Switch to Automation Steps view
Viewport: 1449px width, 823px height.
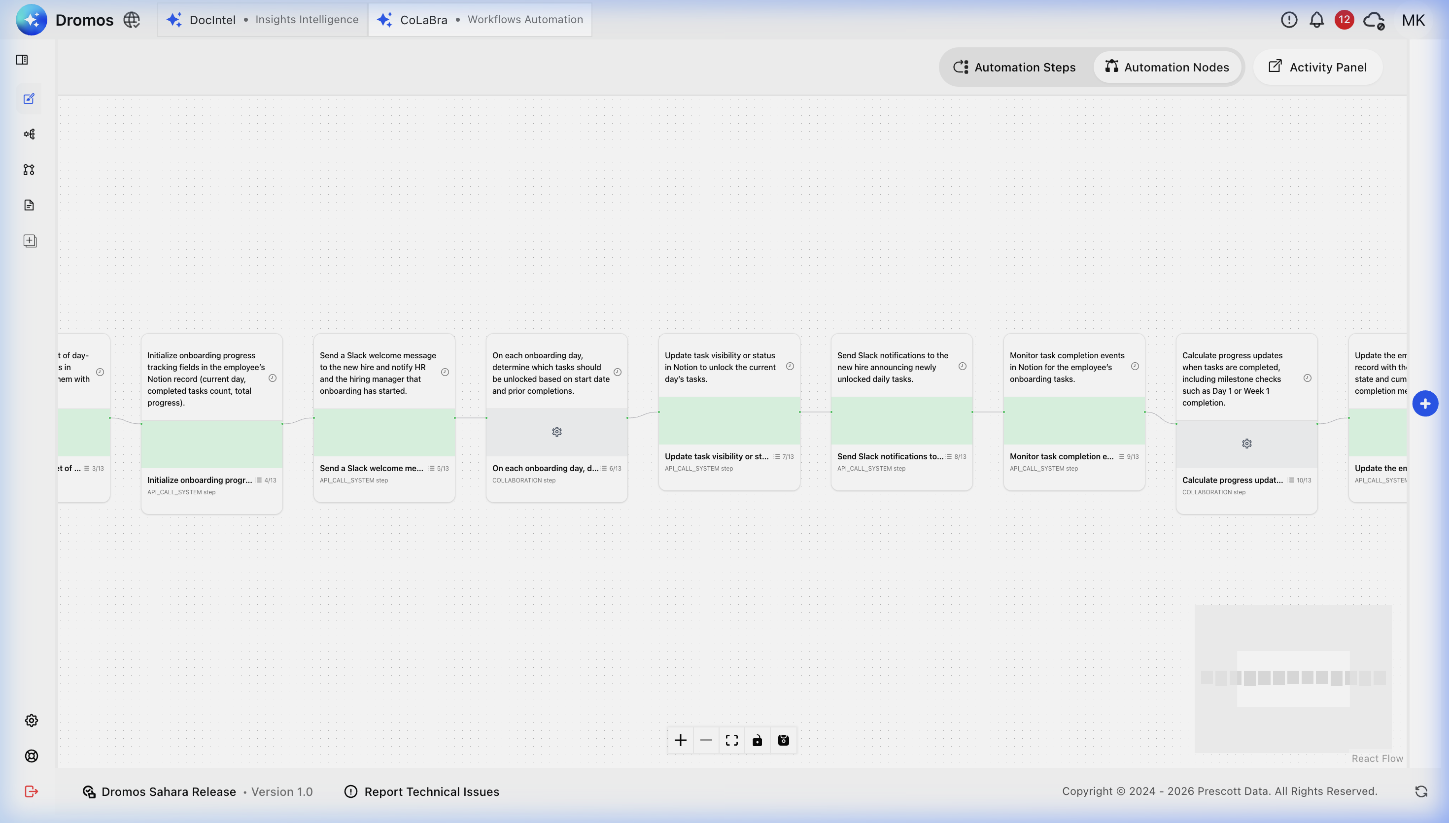(x=1014, y=67)
